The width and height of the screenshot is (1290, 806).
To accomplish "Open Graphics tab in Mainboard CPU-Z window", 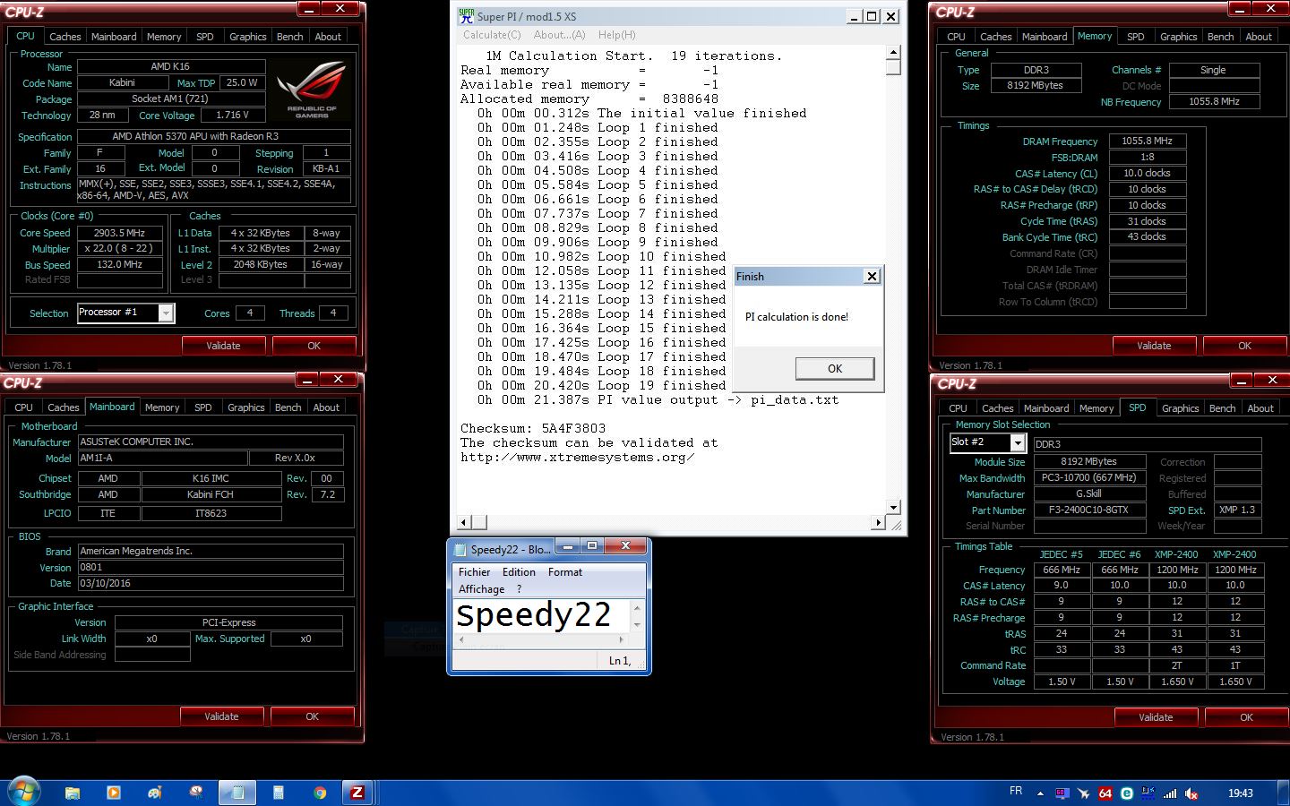I will (246, 407).
